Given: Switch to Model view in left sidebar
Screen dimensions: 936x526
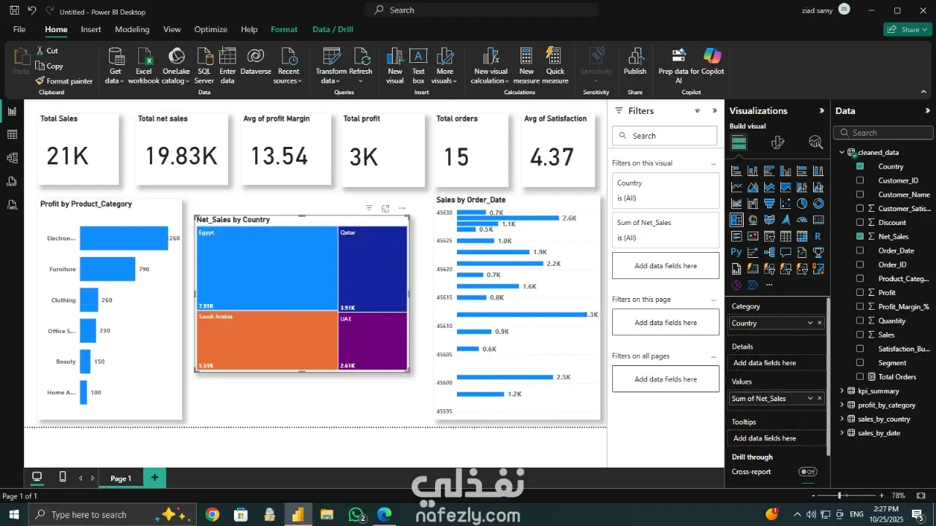Looking at the screenshot, I should tap(12, 158).
